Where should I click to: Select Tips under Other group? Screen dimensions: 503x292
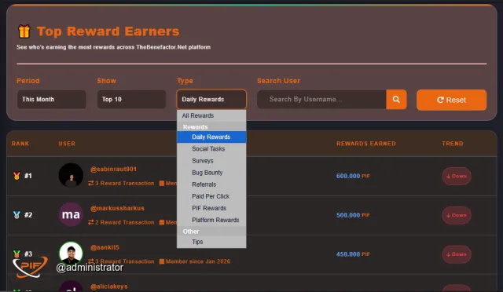211,242
